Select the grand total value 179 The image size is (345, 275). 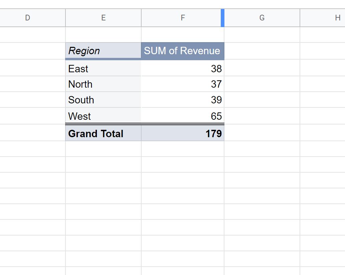point(182,133)
